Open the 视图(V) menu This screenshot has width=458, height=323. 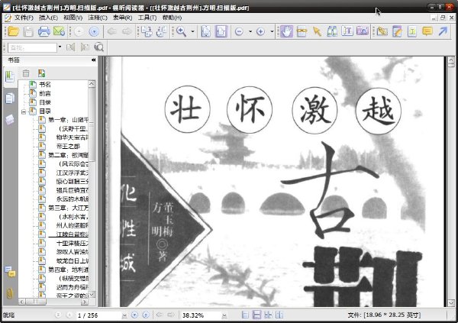(x=73, y=18)
